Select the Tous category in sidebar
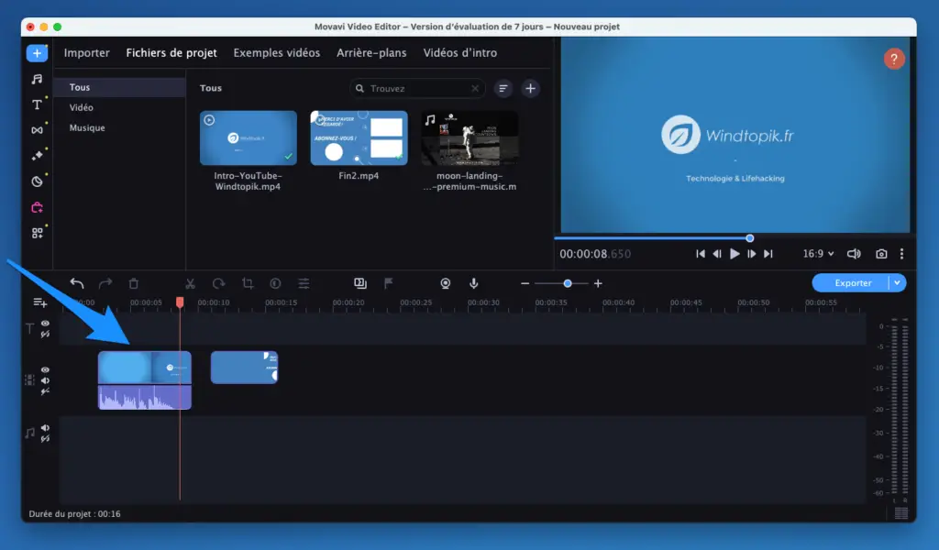939x550 pixels. pos(120,87)
